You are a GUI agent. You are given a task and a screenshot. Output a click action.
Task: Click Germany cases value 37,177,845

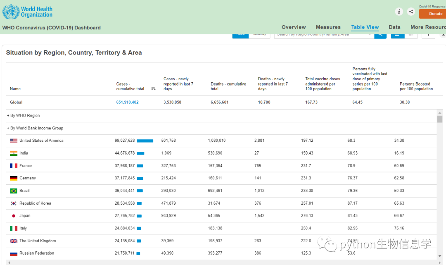point(125,178)
